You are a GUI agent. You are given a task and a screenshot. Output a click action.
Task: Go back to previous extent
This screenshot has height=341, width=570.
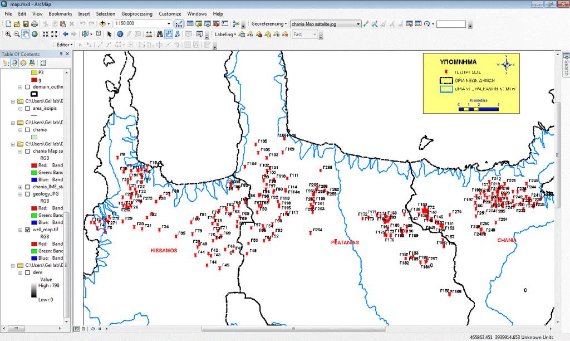(x=66, y=34)
